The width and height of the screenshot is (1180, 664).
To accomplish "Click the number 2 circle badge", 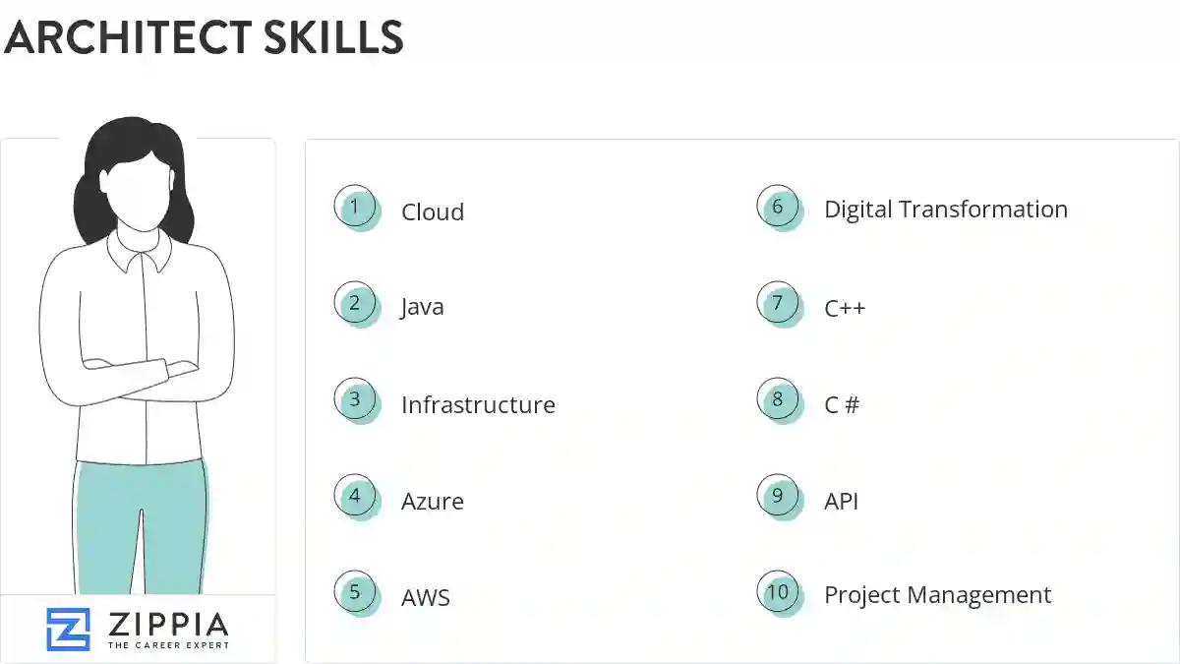I will tap(355, 304).
